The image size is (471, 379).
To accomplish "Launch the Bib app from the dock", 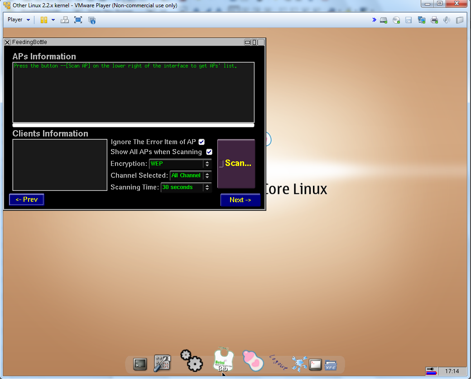I will pyautogui.click(x=223, y=360).
